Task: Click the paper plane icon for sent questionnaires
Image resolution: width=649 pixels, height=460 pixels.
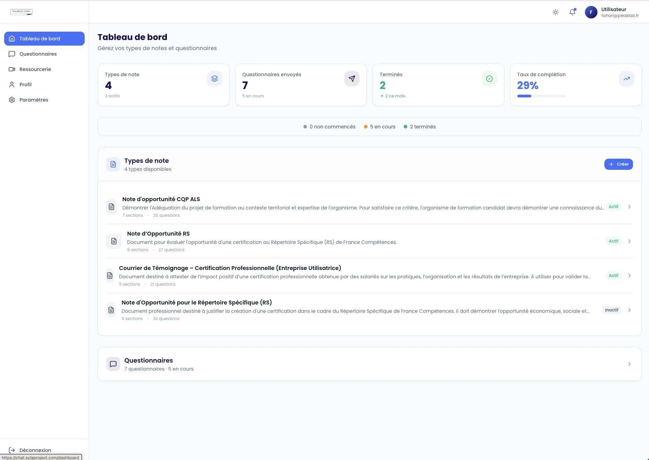Action: 352,79
